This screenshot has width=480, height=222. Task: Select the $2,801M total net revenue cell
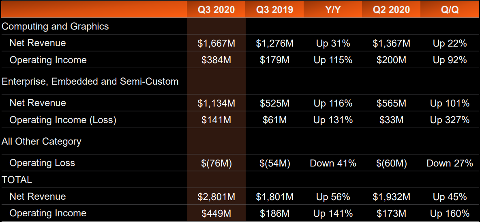(216, 197)
